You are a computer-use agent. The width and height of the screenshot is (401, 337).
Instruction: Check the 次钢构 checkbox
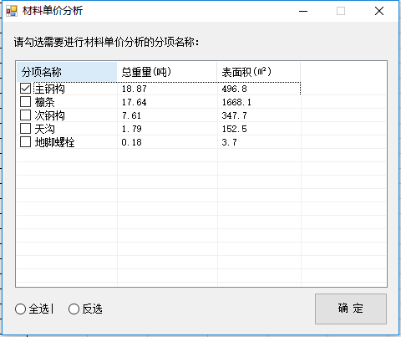[x=25, y=115]
